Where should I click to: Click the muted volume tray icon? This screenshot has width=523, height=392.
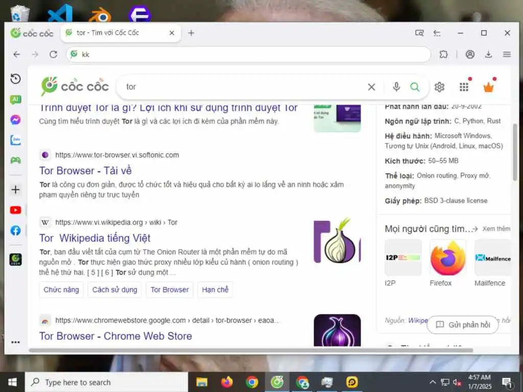tap(457, 382)
